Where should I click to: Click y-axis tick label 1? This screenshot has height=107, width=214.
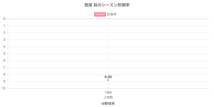point(5,26)
